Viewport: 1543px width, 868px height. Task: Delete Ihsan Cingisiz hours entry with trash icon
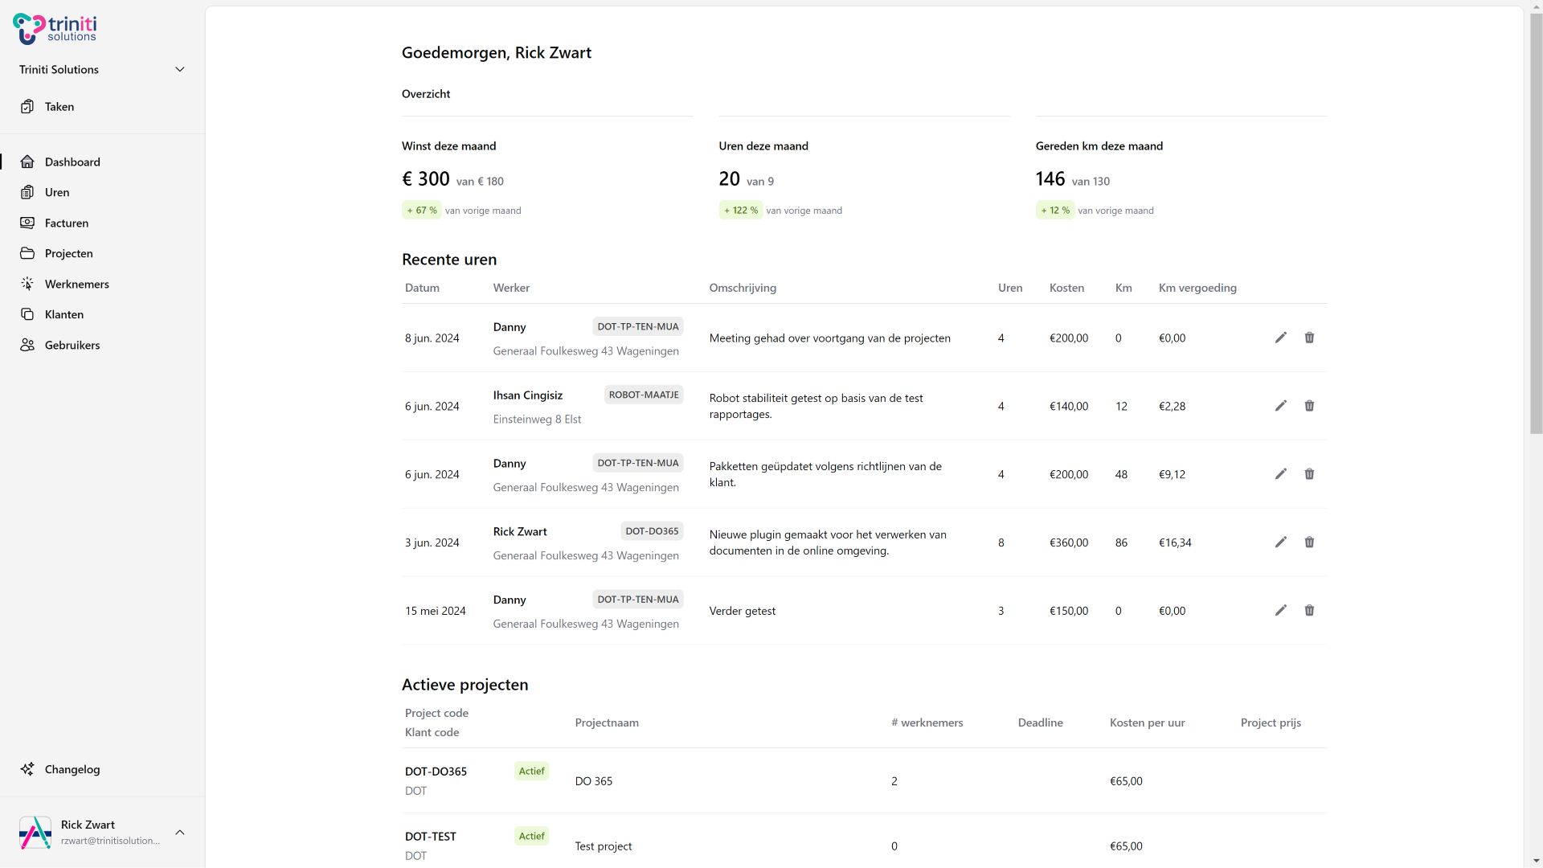(x=1309, y=406)
